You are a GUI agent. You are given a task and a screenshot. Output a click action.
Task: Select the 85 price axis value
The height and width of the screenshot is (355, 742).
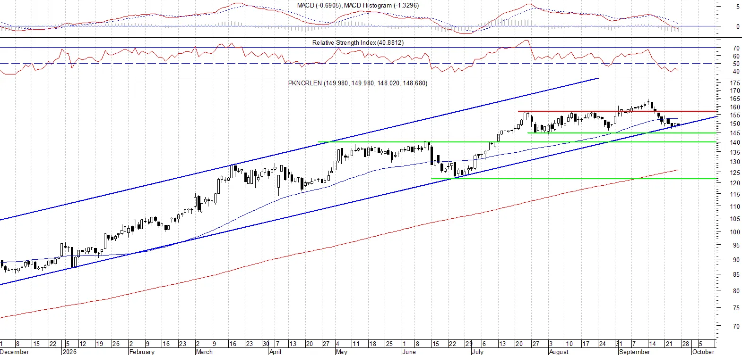pos(736,274)
